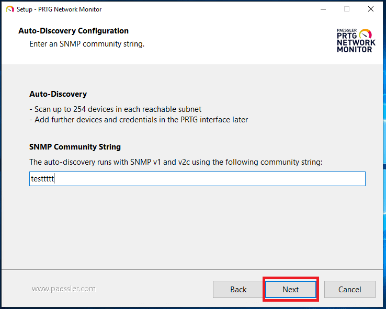Click the Paessler PRTG Network Monitor logo

356,40
